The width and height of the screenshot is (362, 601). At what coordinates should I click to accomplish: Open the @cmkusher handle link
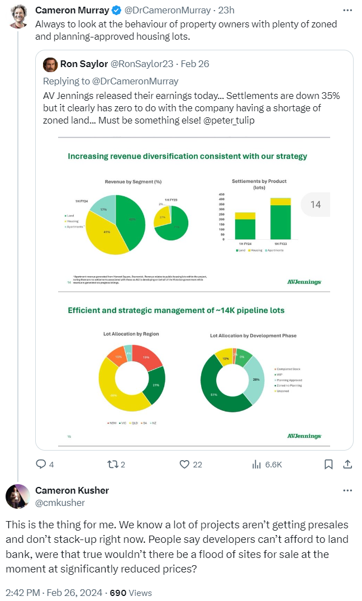[x=60, y=503]
